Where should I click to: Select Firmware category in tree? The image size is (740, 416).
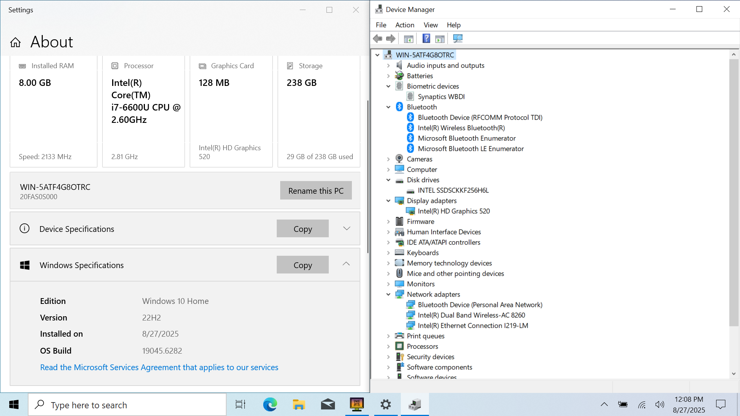click(x=420, y=221)
